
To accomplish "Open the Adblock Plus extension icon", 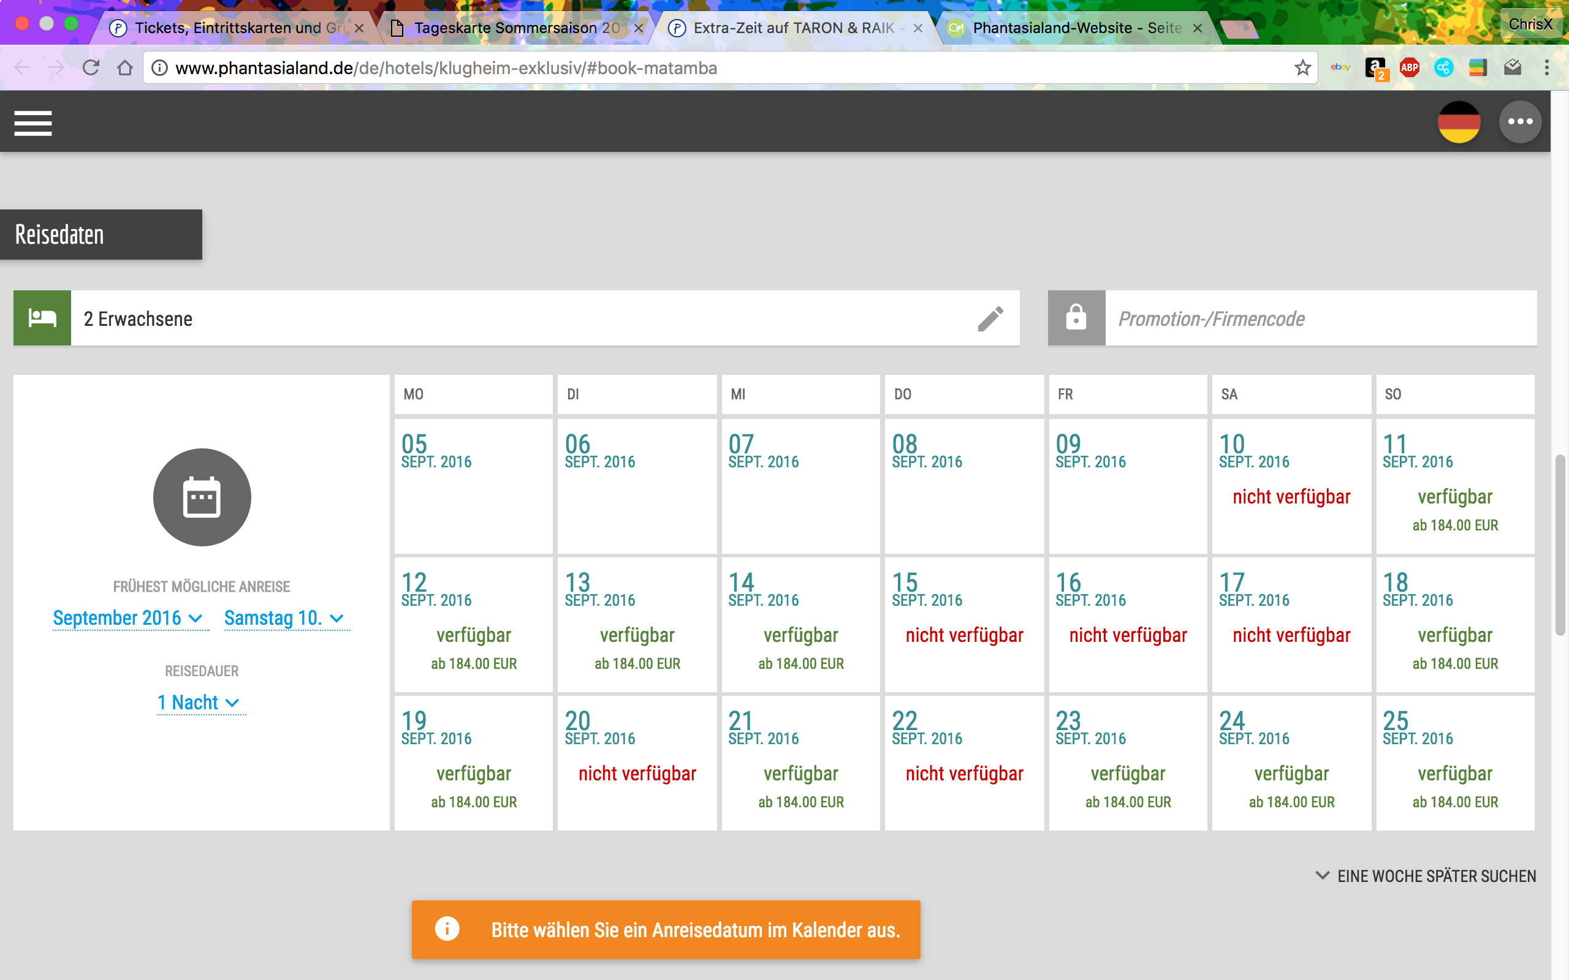I will (x=1409, y=67).
